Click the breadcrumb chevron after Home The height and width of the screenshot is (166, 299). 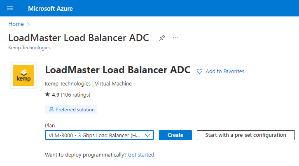pyautogui.click(x=28, y=24)
